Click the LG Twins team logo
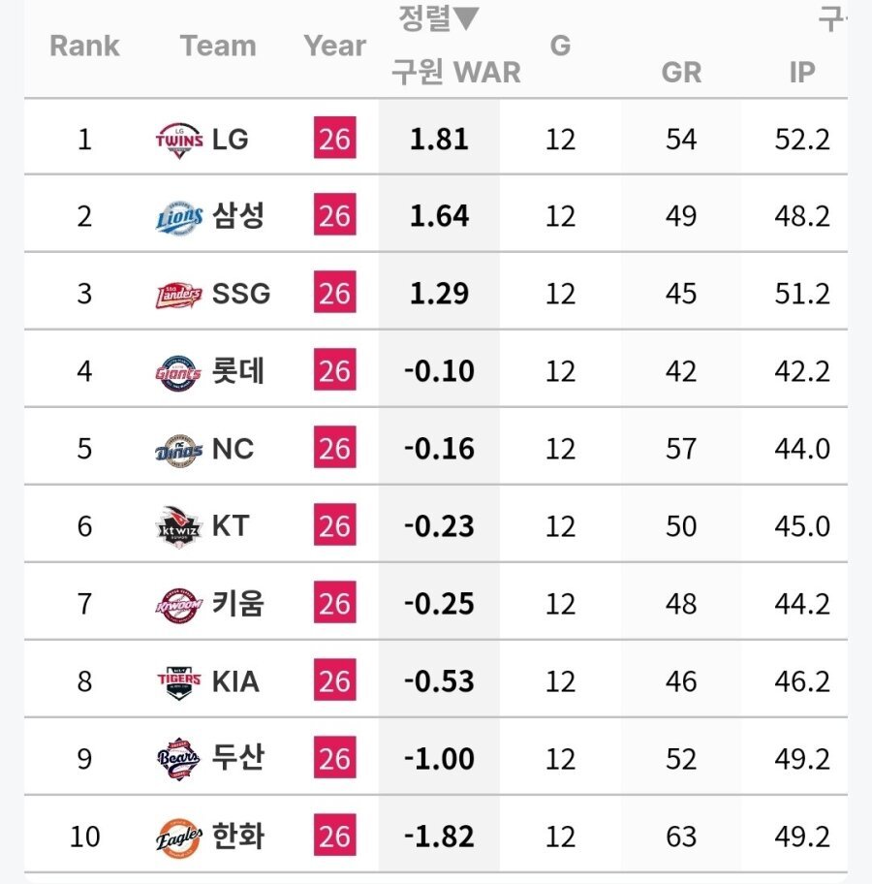 (179, 139)
